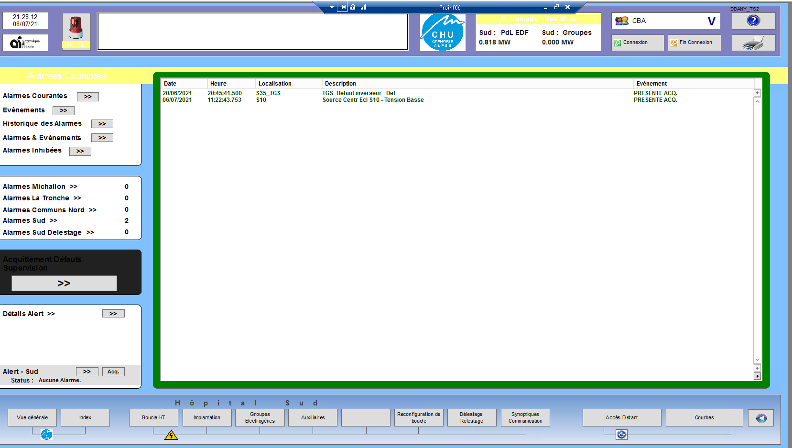Open Alarmes Inhibées using its >> button
Viewport: 792px width, 448px height.
pyautogui.click(x=80, y=151)
